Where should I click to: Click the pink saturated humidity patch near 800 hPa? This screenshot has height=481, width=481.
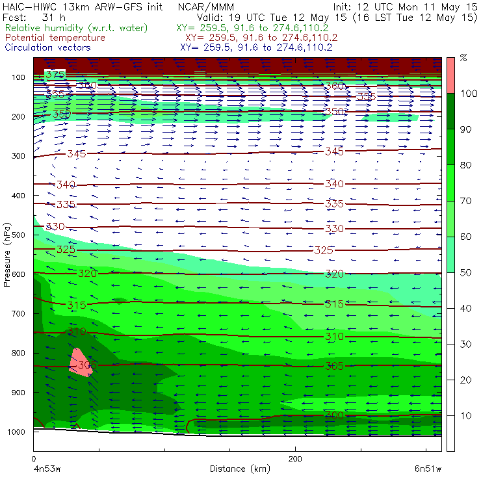point(81,362)
